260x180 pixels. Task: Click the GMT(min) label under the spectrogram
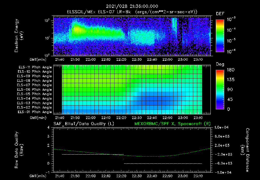tap(38, 59)
